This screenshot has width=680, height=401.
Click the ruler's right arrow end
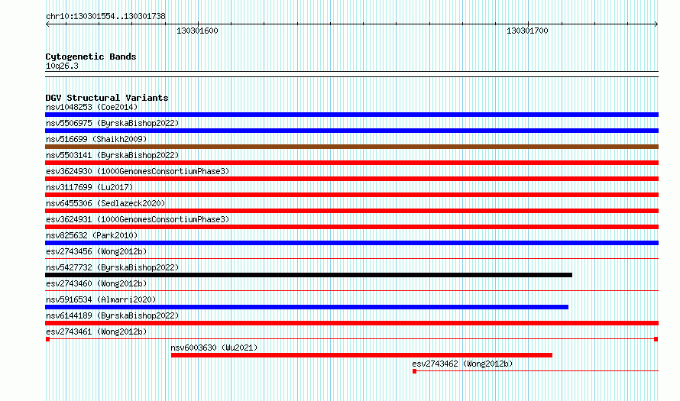(656, 24)
